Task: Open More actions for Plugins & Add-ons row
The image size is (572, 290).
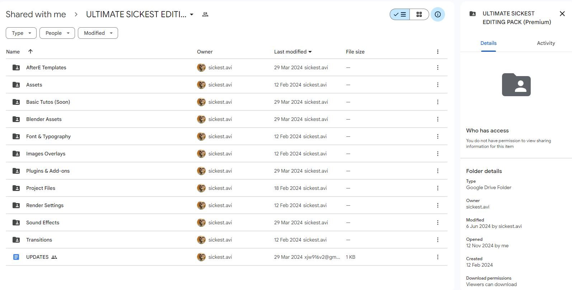Action: pos(437,171)
